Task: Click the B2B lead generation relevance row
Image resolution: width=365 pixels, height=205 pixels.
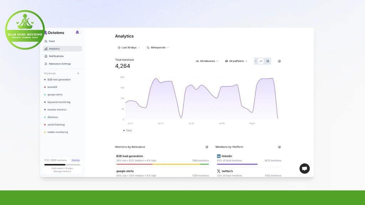Action: (163, 160)
